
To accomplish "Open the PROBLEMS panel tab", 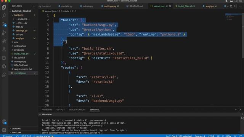I will (x=47, y=110).
